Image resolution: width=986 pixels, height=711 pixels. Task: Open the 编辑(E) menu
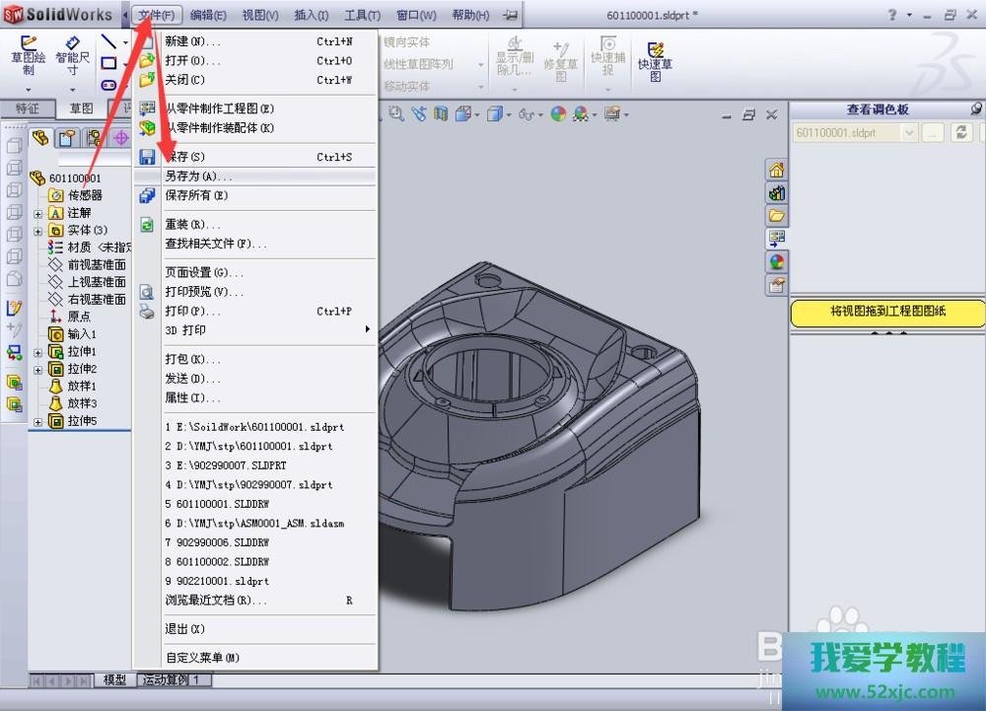(x=208, y=16)
